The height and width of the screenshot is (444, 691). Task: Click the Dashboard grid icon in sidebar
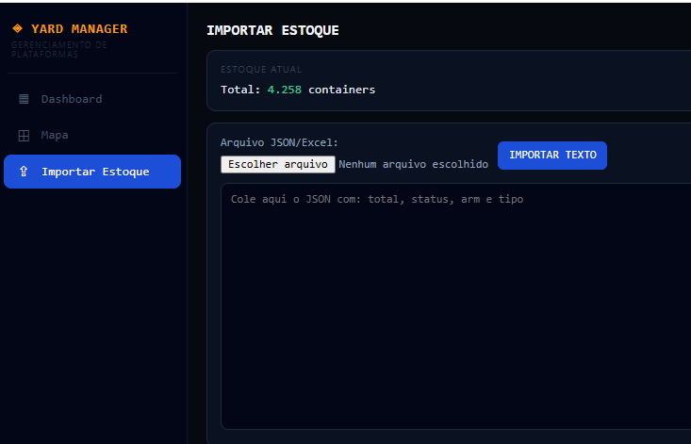click(x=24, y=99)
